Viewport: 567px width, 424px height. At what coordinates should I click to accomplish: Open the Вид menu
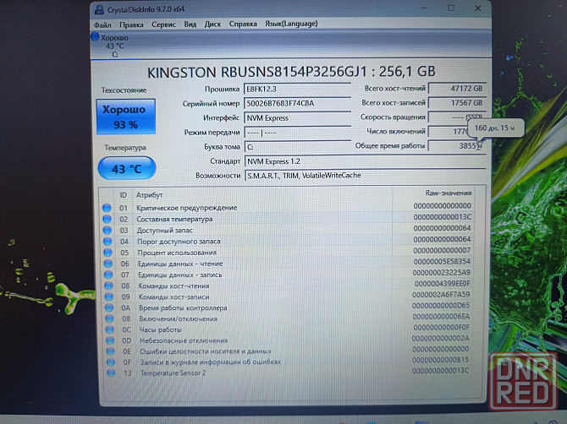[190, 24]
